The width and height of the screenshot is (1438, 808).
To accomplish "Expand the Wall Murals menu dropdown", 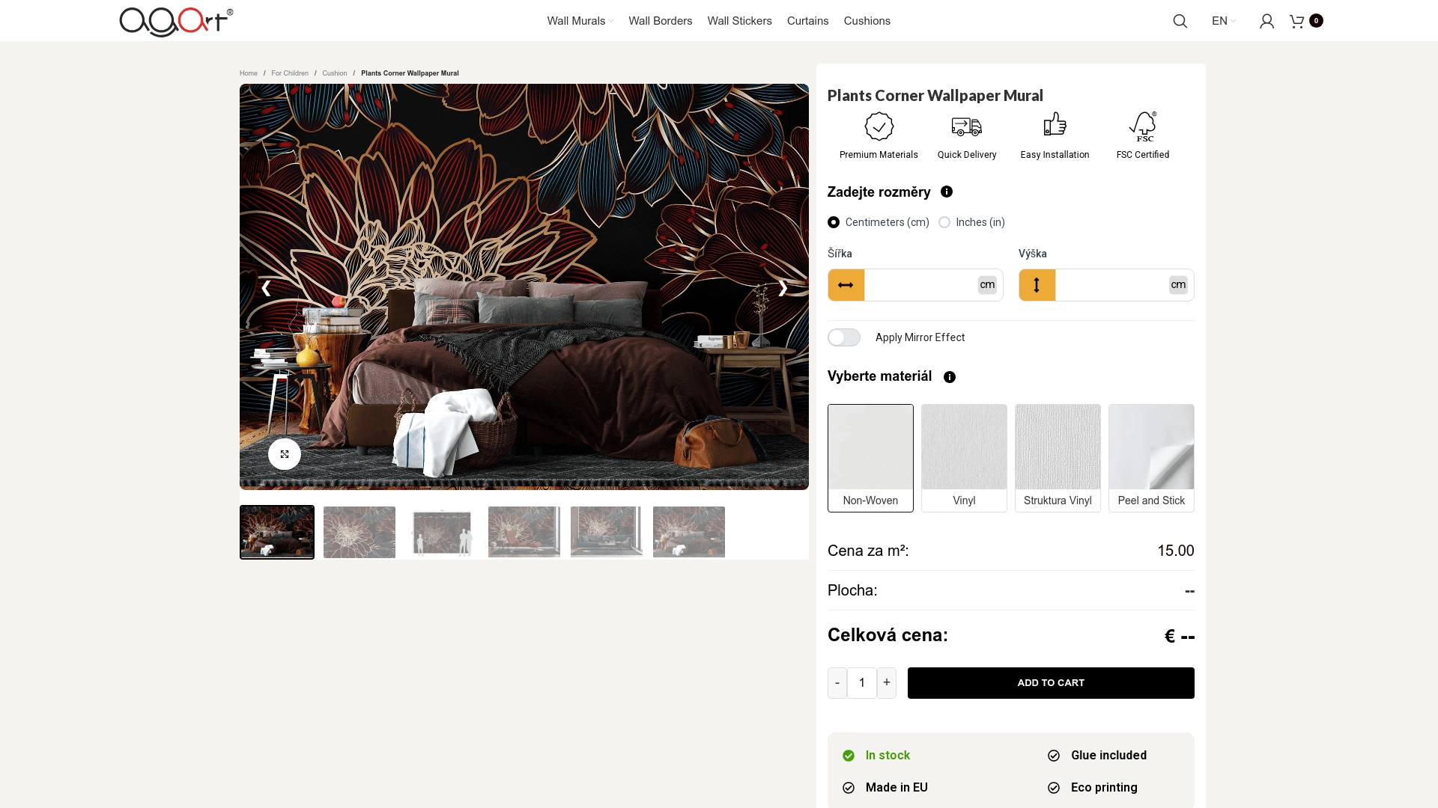I will click(x=580, y=21).
